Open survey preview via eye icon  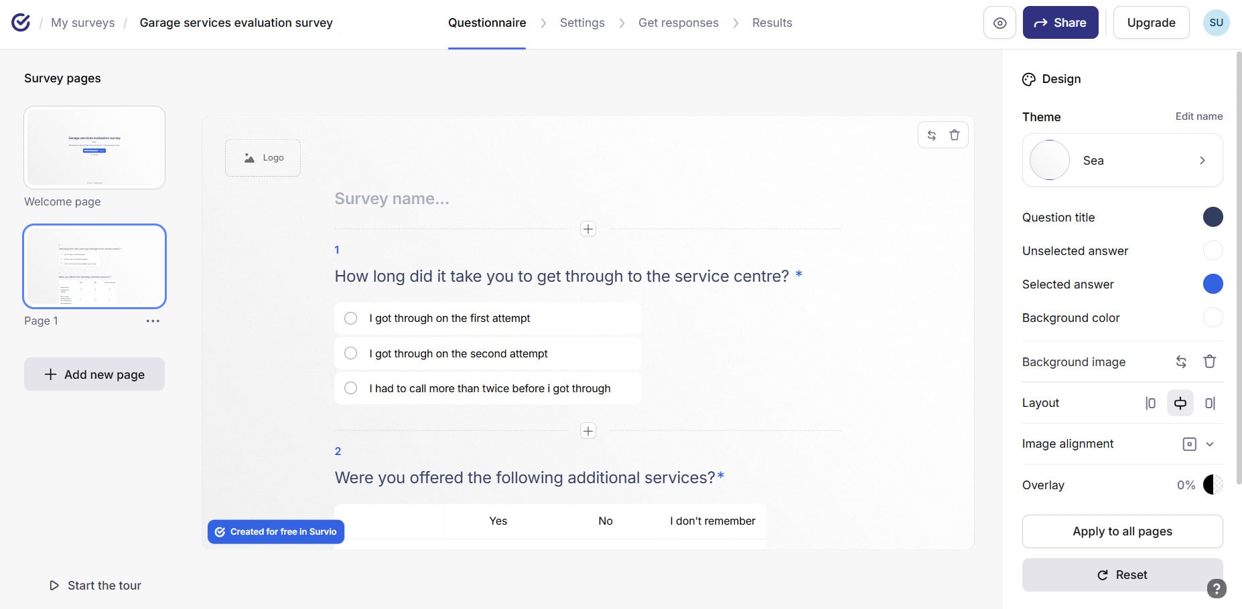coord(999,23)
